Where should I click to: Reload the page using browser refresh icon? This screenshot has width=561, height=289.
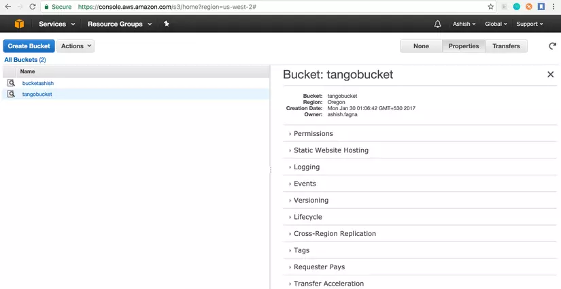tap(32, 6)
